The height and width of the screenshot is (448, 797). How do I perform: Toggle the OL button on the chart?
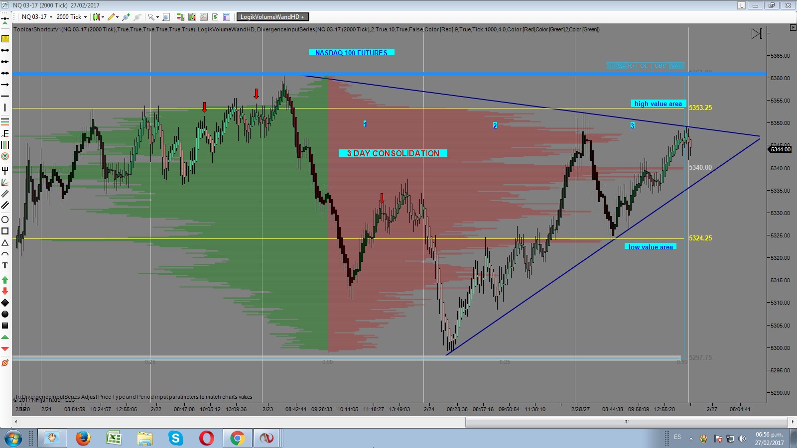point(644,66)
